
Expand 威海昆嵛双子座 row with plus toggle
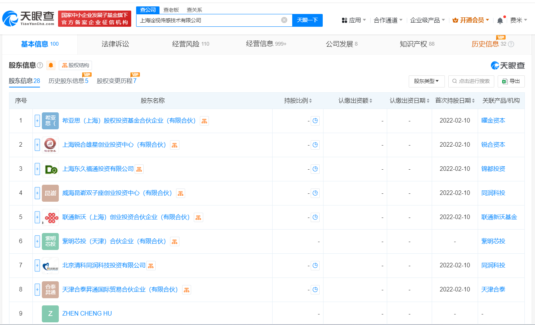(x=37, y=193)
